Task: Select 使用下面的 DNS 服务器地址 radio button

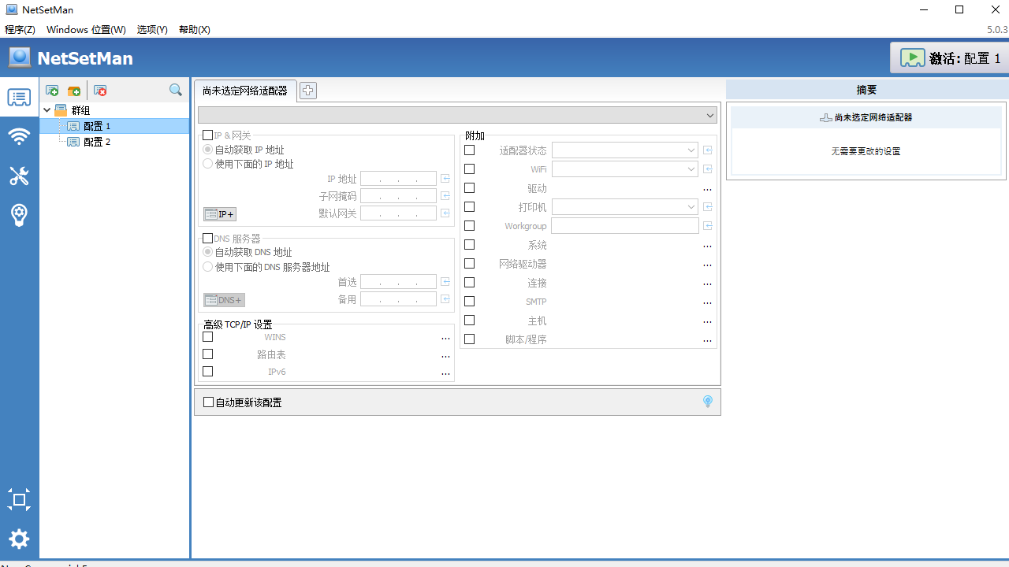Action: (207, 266)
